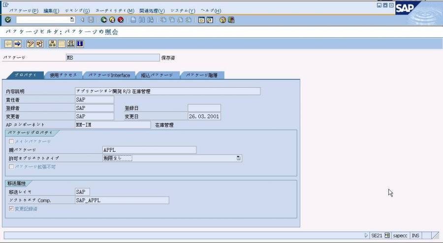Open the システム(Y) menu
Viewport: 443px width, 243px height.
pos(183,10)
